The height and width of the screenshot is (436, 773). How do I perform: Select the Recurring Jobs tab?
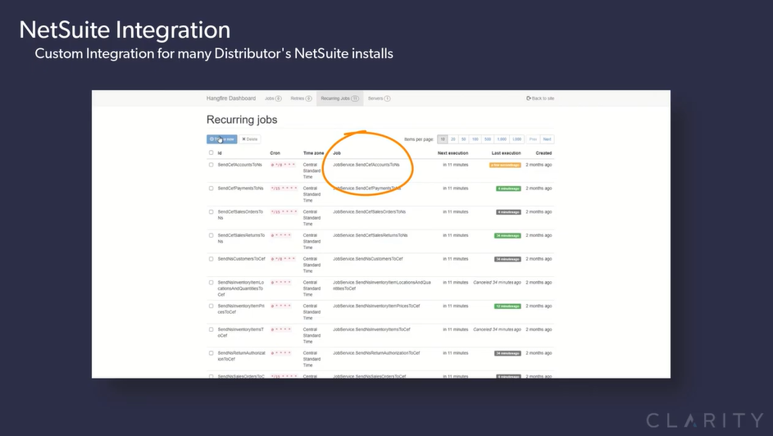pos(339,98)
